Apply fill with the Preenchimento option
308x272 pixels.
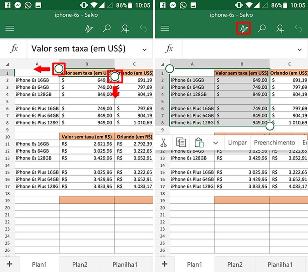(x=275, y=143)
